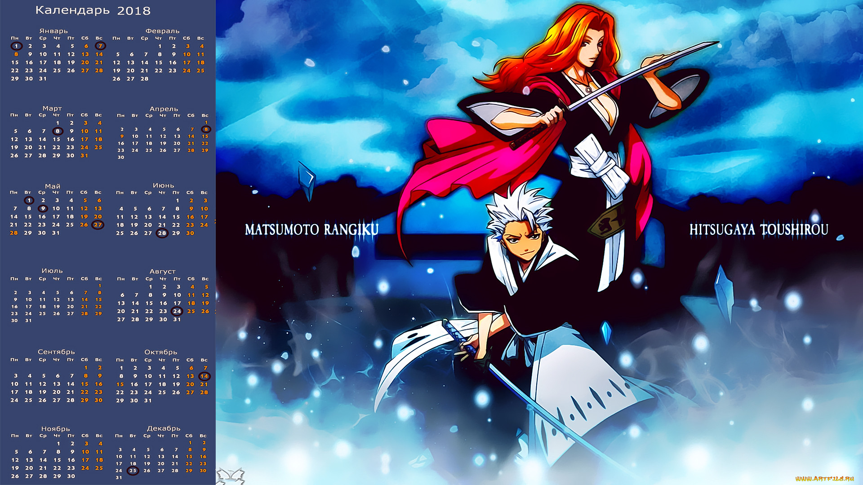Click the "Календарь 2018" title

(x=93, y=11)
